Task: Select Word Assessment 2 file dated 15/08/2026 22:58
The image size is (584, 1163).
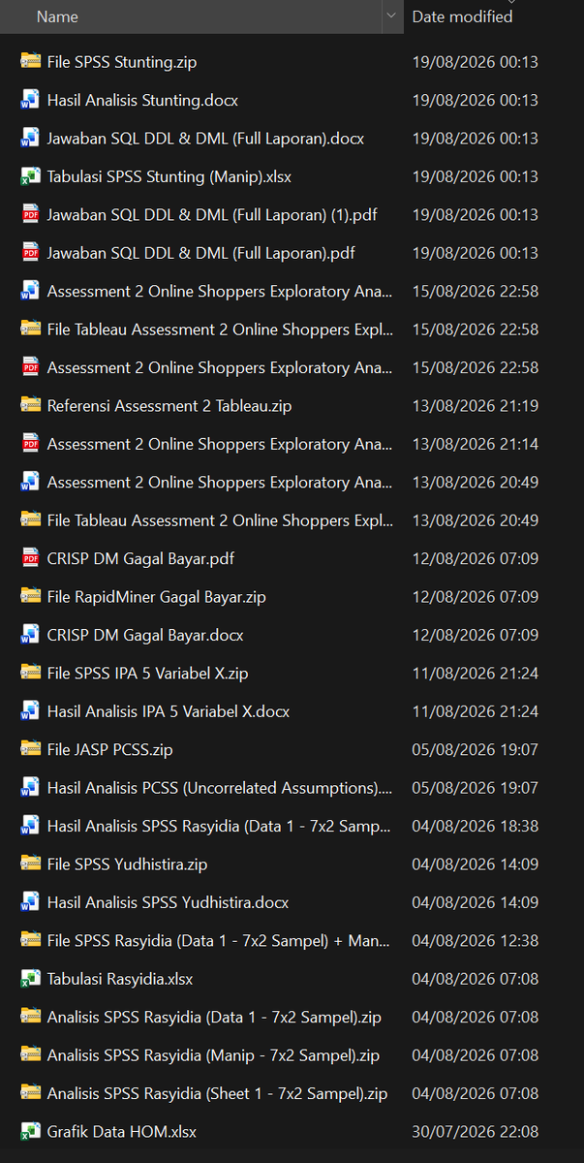Action: tap(220, 291)
